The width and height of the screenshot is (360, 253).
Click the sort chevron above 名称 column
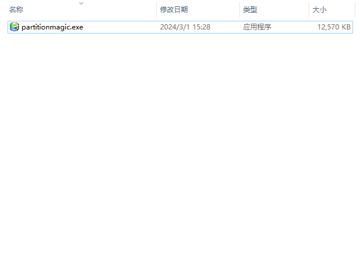[81, 3]
